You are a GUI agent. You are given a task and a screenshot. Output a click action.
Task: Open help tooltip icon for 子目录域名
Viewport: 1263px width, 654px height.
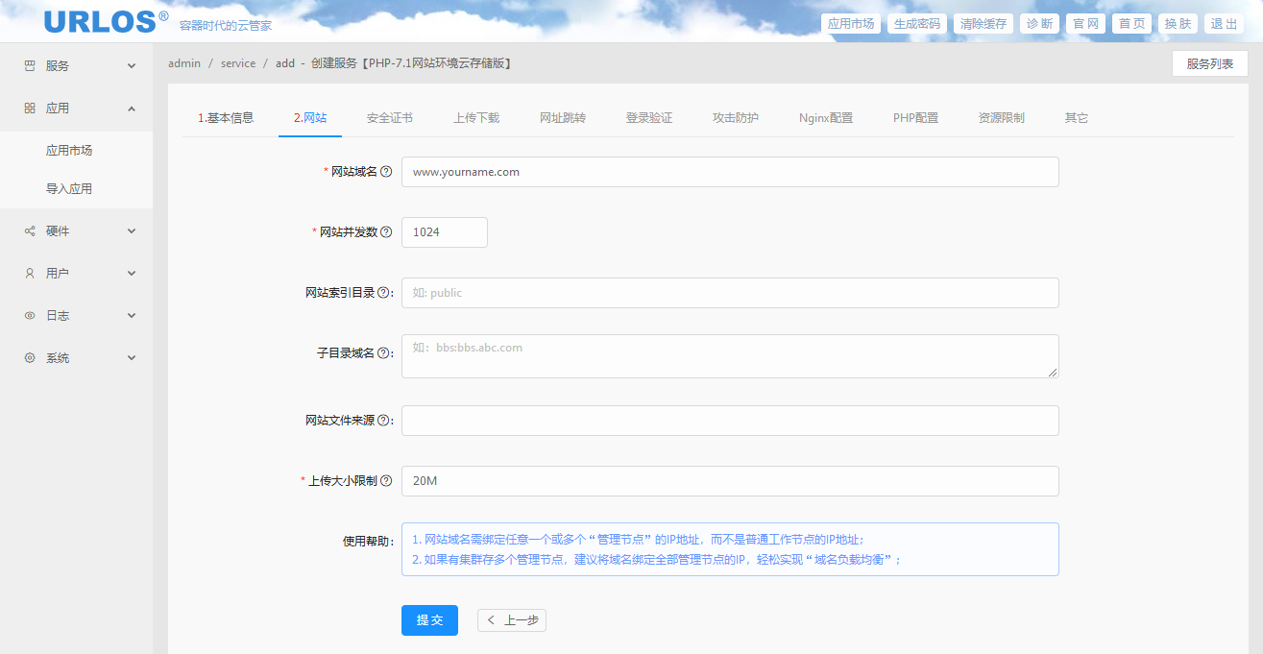click(x=383, y=353)
